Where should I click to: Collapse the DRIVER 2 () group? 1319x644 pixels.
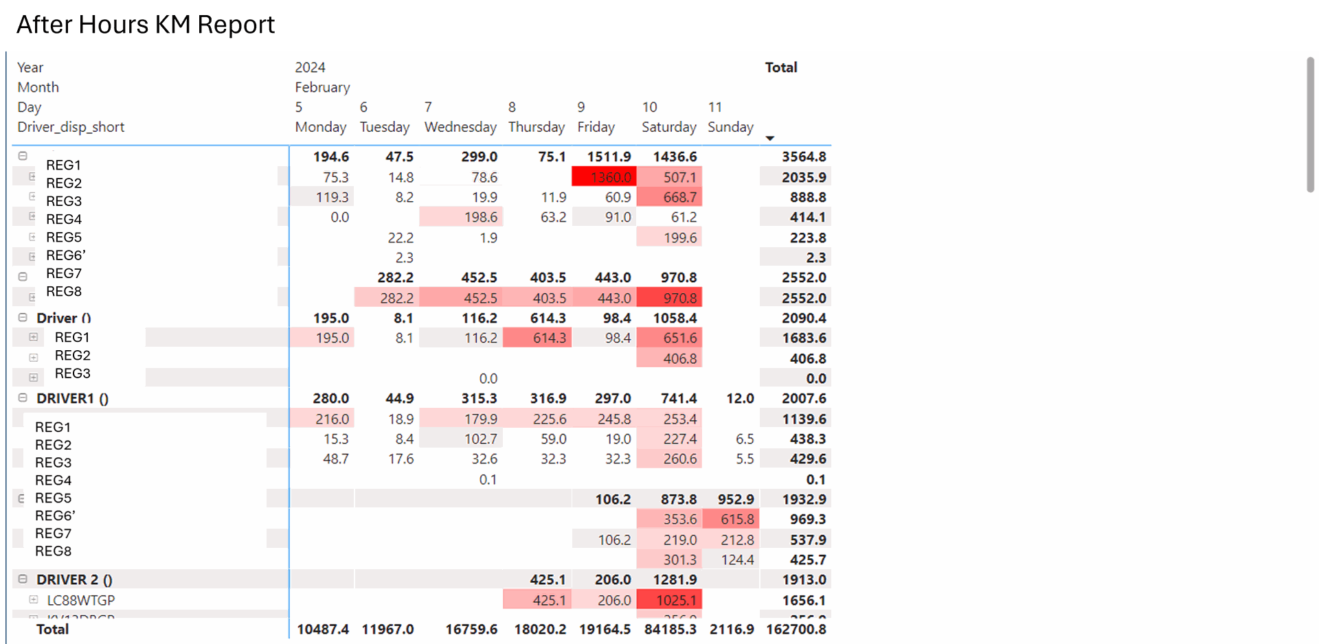(x=23, y=579)
